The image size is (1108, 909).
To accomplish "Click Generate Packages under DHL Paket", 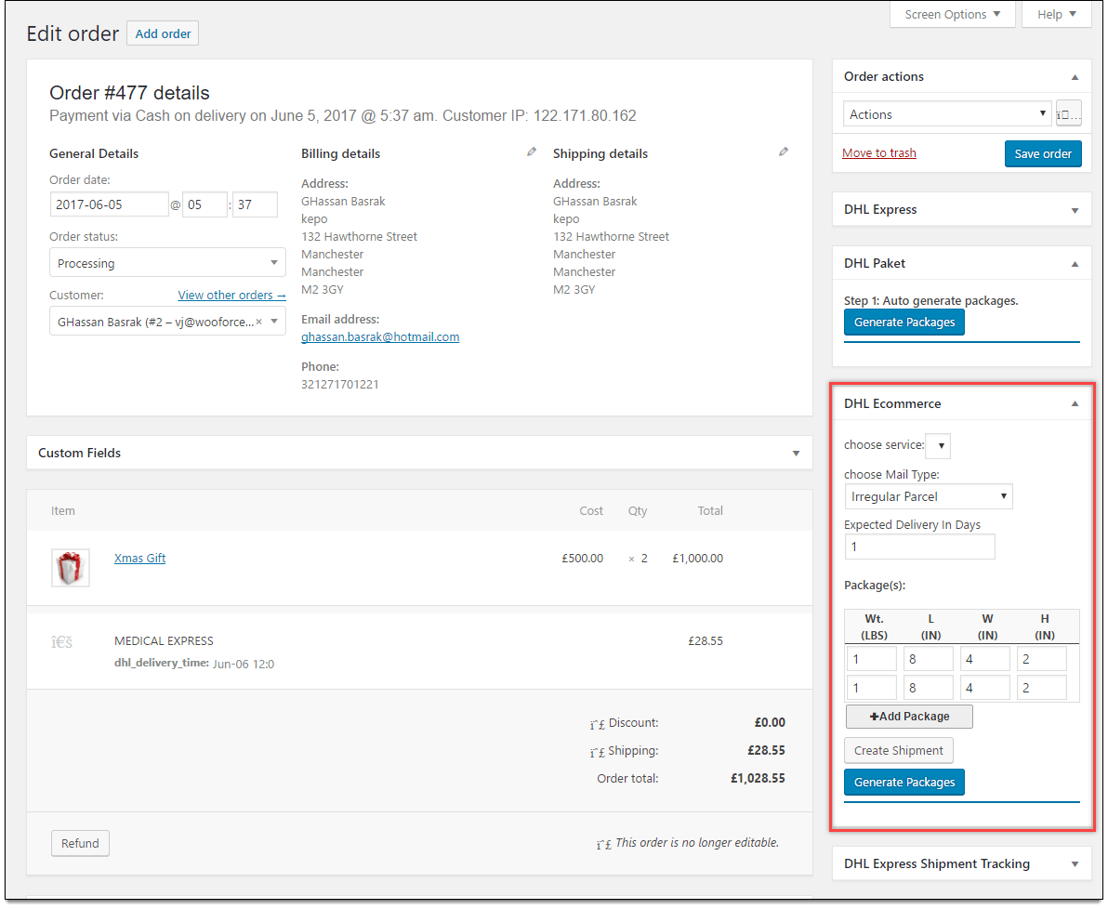I will (904, 322).
